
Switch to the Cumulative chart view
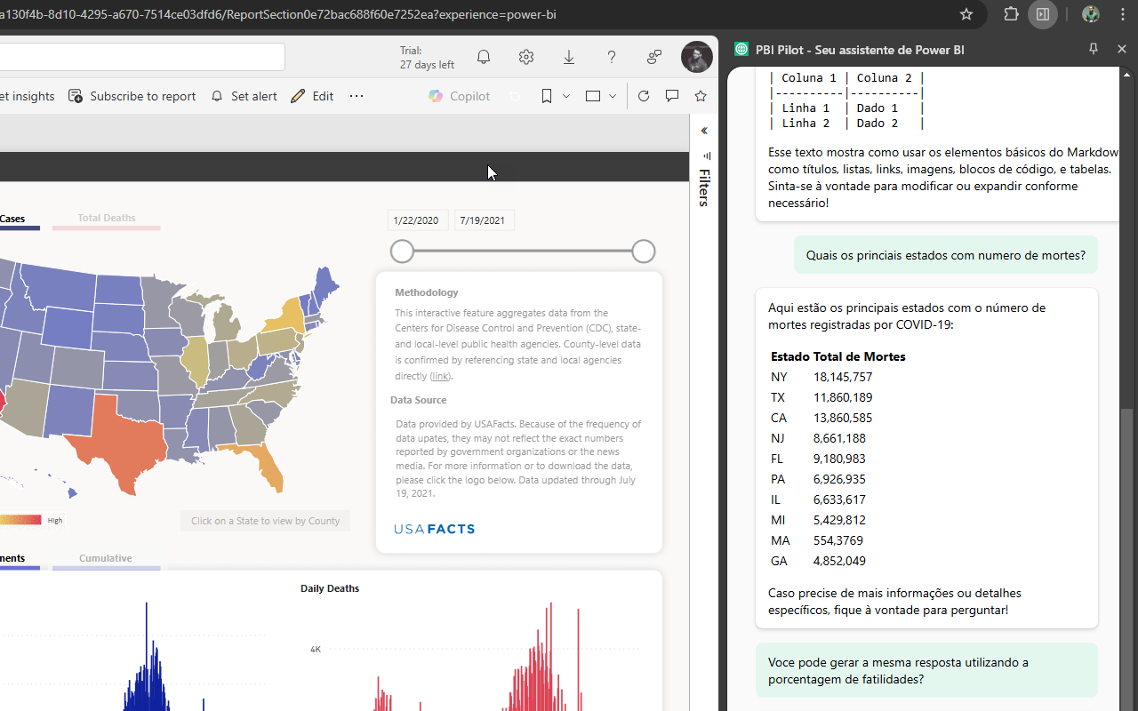coord(105,558)
